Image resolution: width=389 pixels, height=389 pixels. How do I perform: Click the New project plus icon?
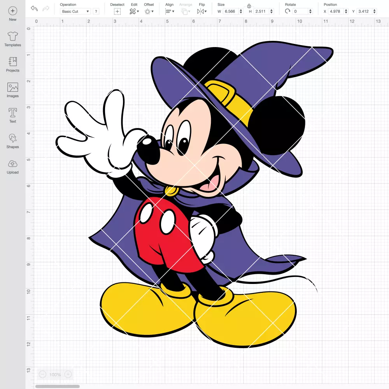click(13, 11)
